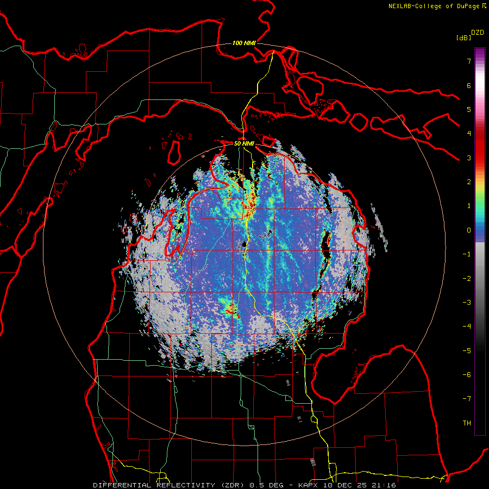The image size is (489, 489).
Task: Select the 2 value on the color scale
Action: (469, 182)
